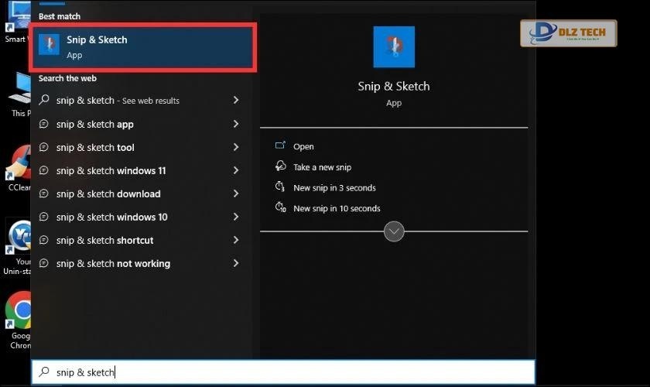This screenshot has height=387, width=650.
Task: Open CCleaner desktop shortcut
Action: pyautogui.click(x=17, y=164)
